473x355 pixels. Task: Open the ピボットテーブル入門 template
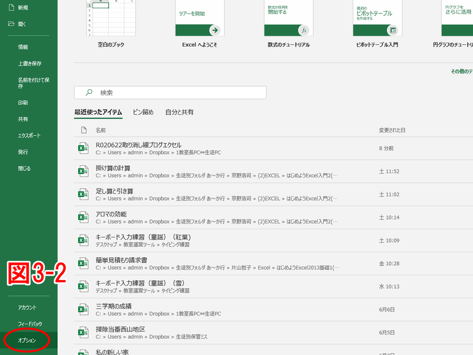378,18
